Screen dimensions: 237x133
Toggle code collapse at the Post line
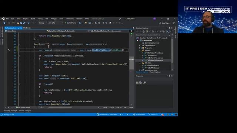click(19, 44)
